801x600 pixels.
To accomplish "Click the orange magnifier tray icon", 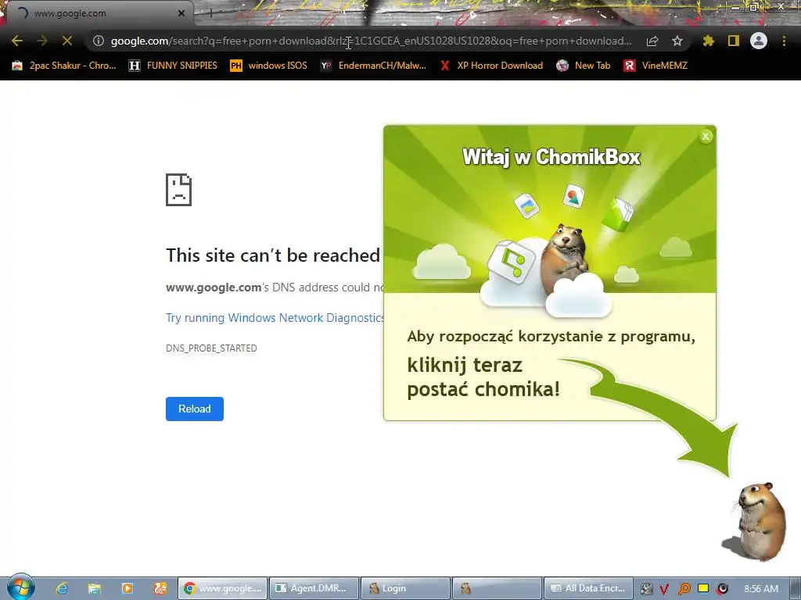I will [684, 589].
